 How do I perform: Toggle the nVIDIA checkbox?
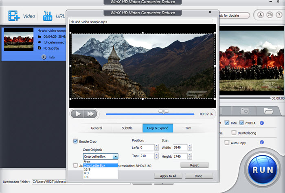(241, 123)
